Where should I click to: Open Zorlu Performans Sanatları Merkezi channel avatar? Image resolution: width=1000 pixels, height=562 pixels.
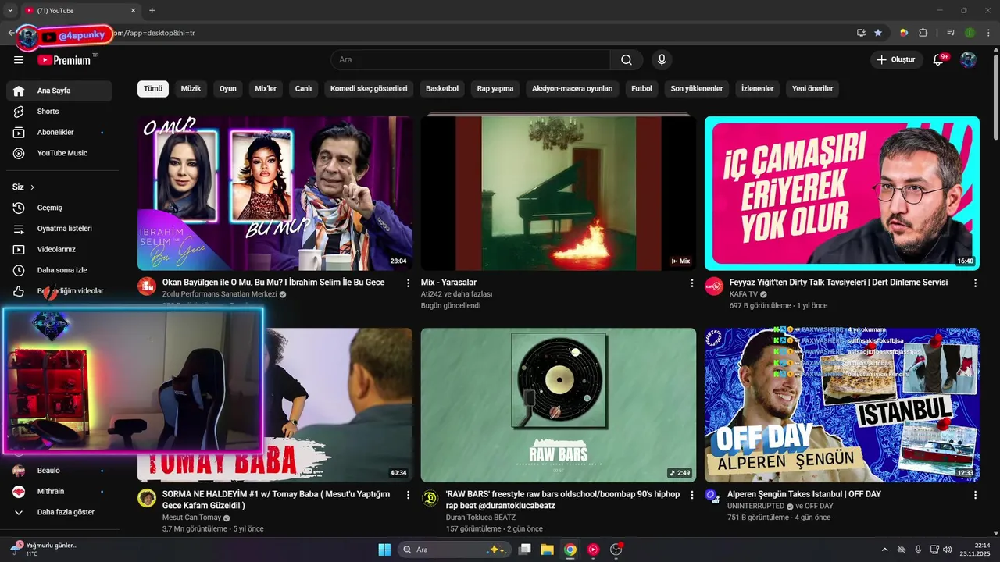pos(147,286)
